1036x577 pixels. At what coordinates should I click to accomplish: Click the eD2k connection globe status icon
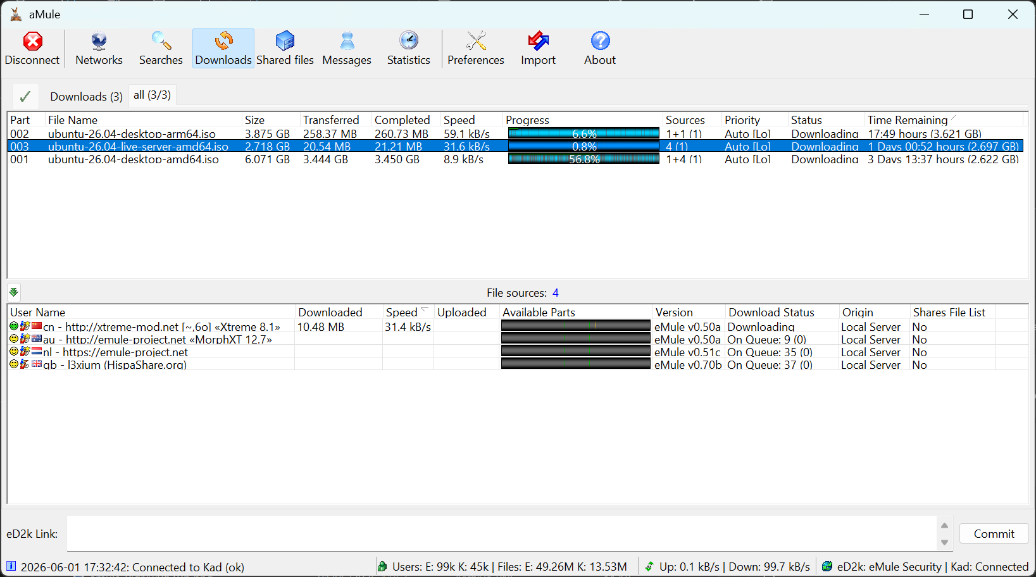pos(827,566)
